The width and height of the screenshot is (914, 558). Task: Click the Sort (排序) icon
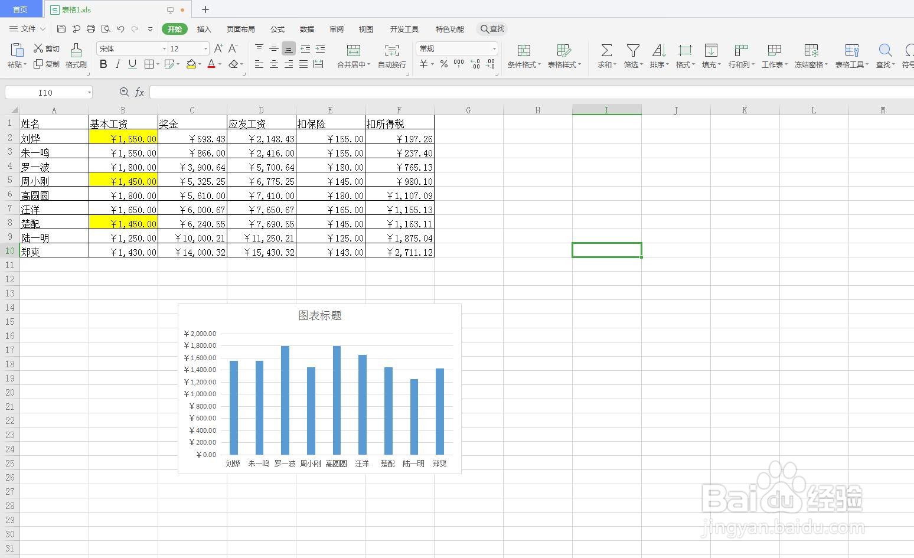[659, 51]
